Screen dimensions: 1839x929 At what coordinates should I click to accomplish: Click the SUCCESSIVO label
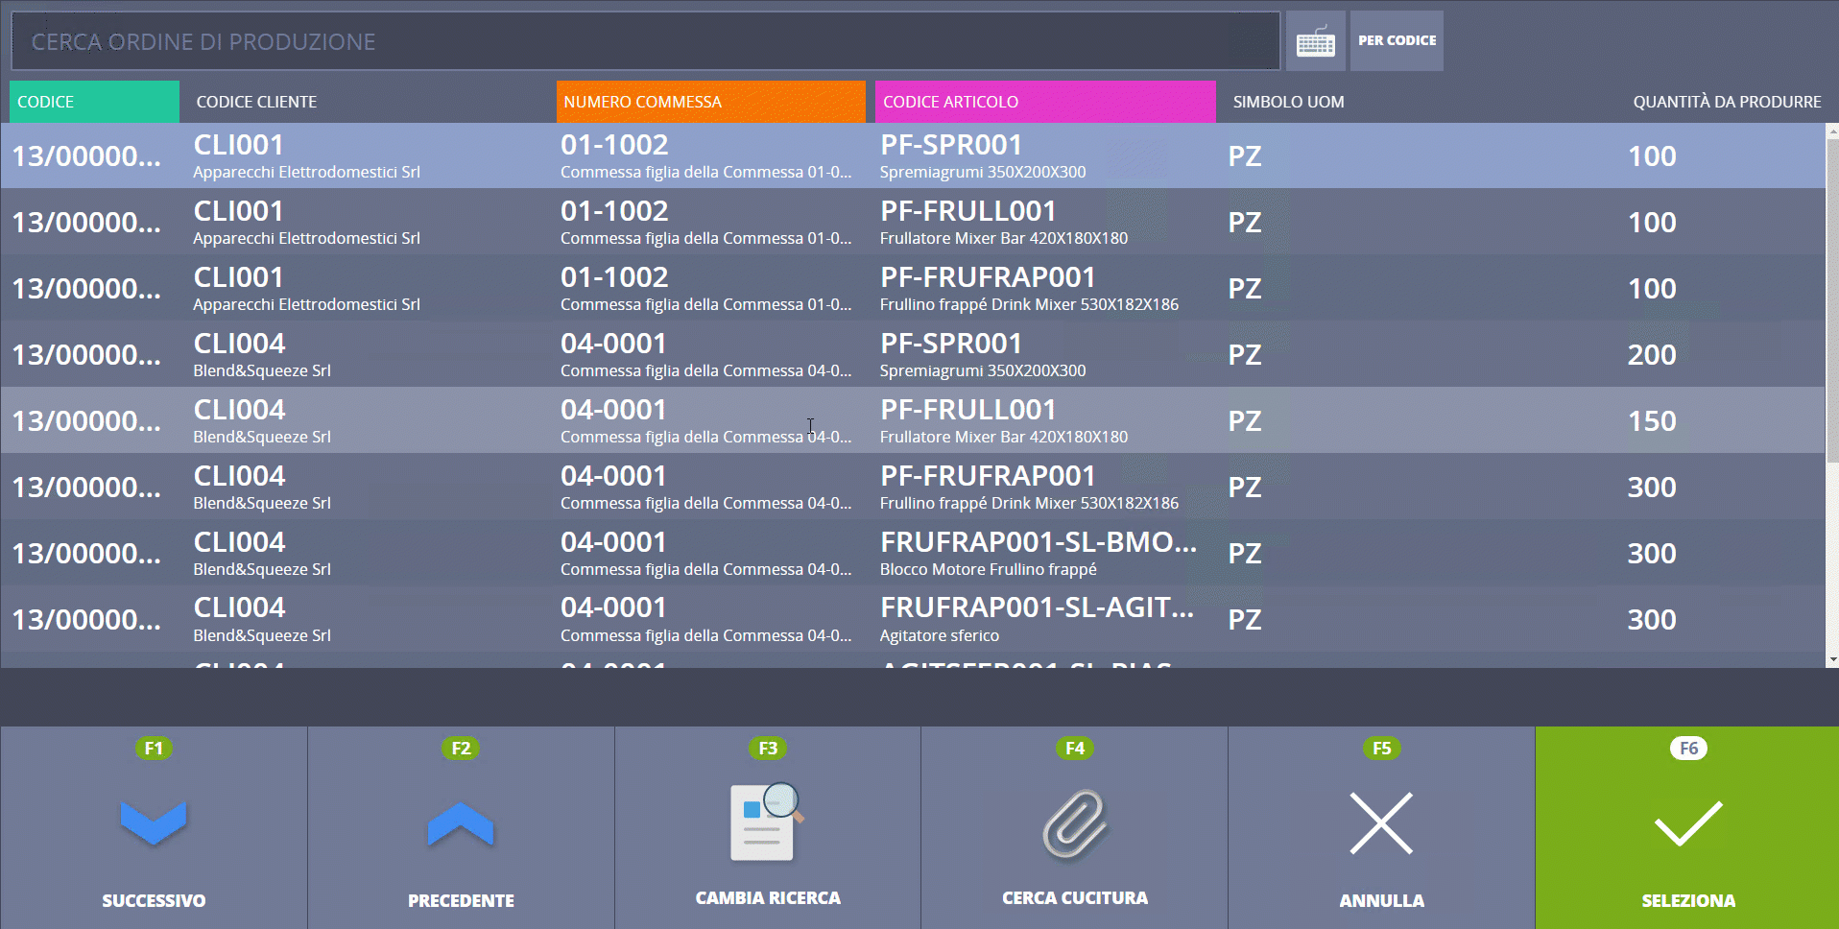coord(154,901)
